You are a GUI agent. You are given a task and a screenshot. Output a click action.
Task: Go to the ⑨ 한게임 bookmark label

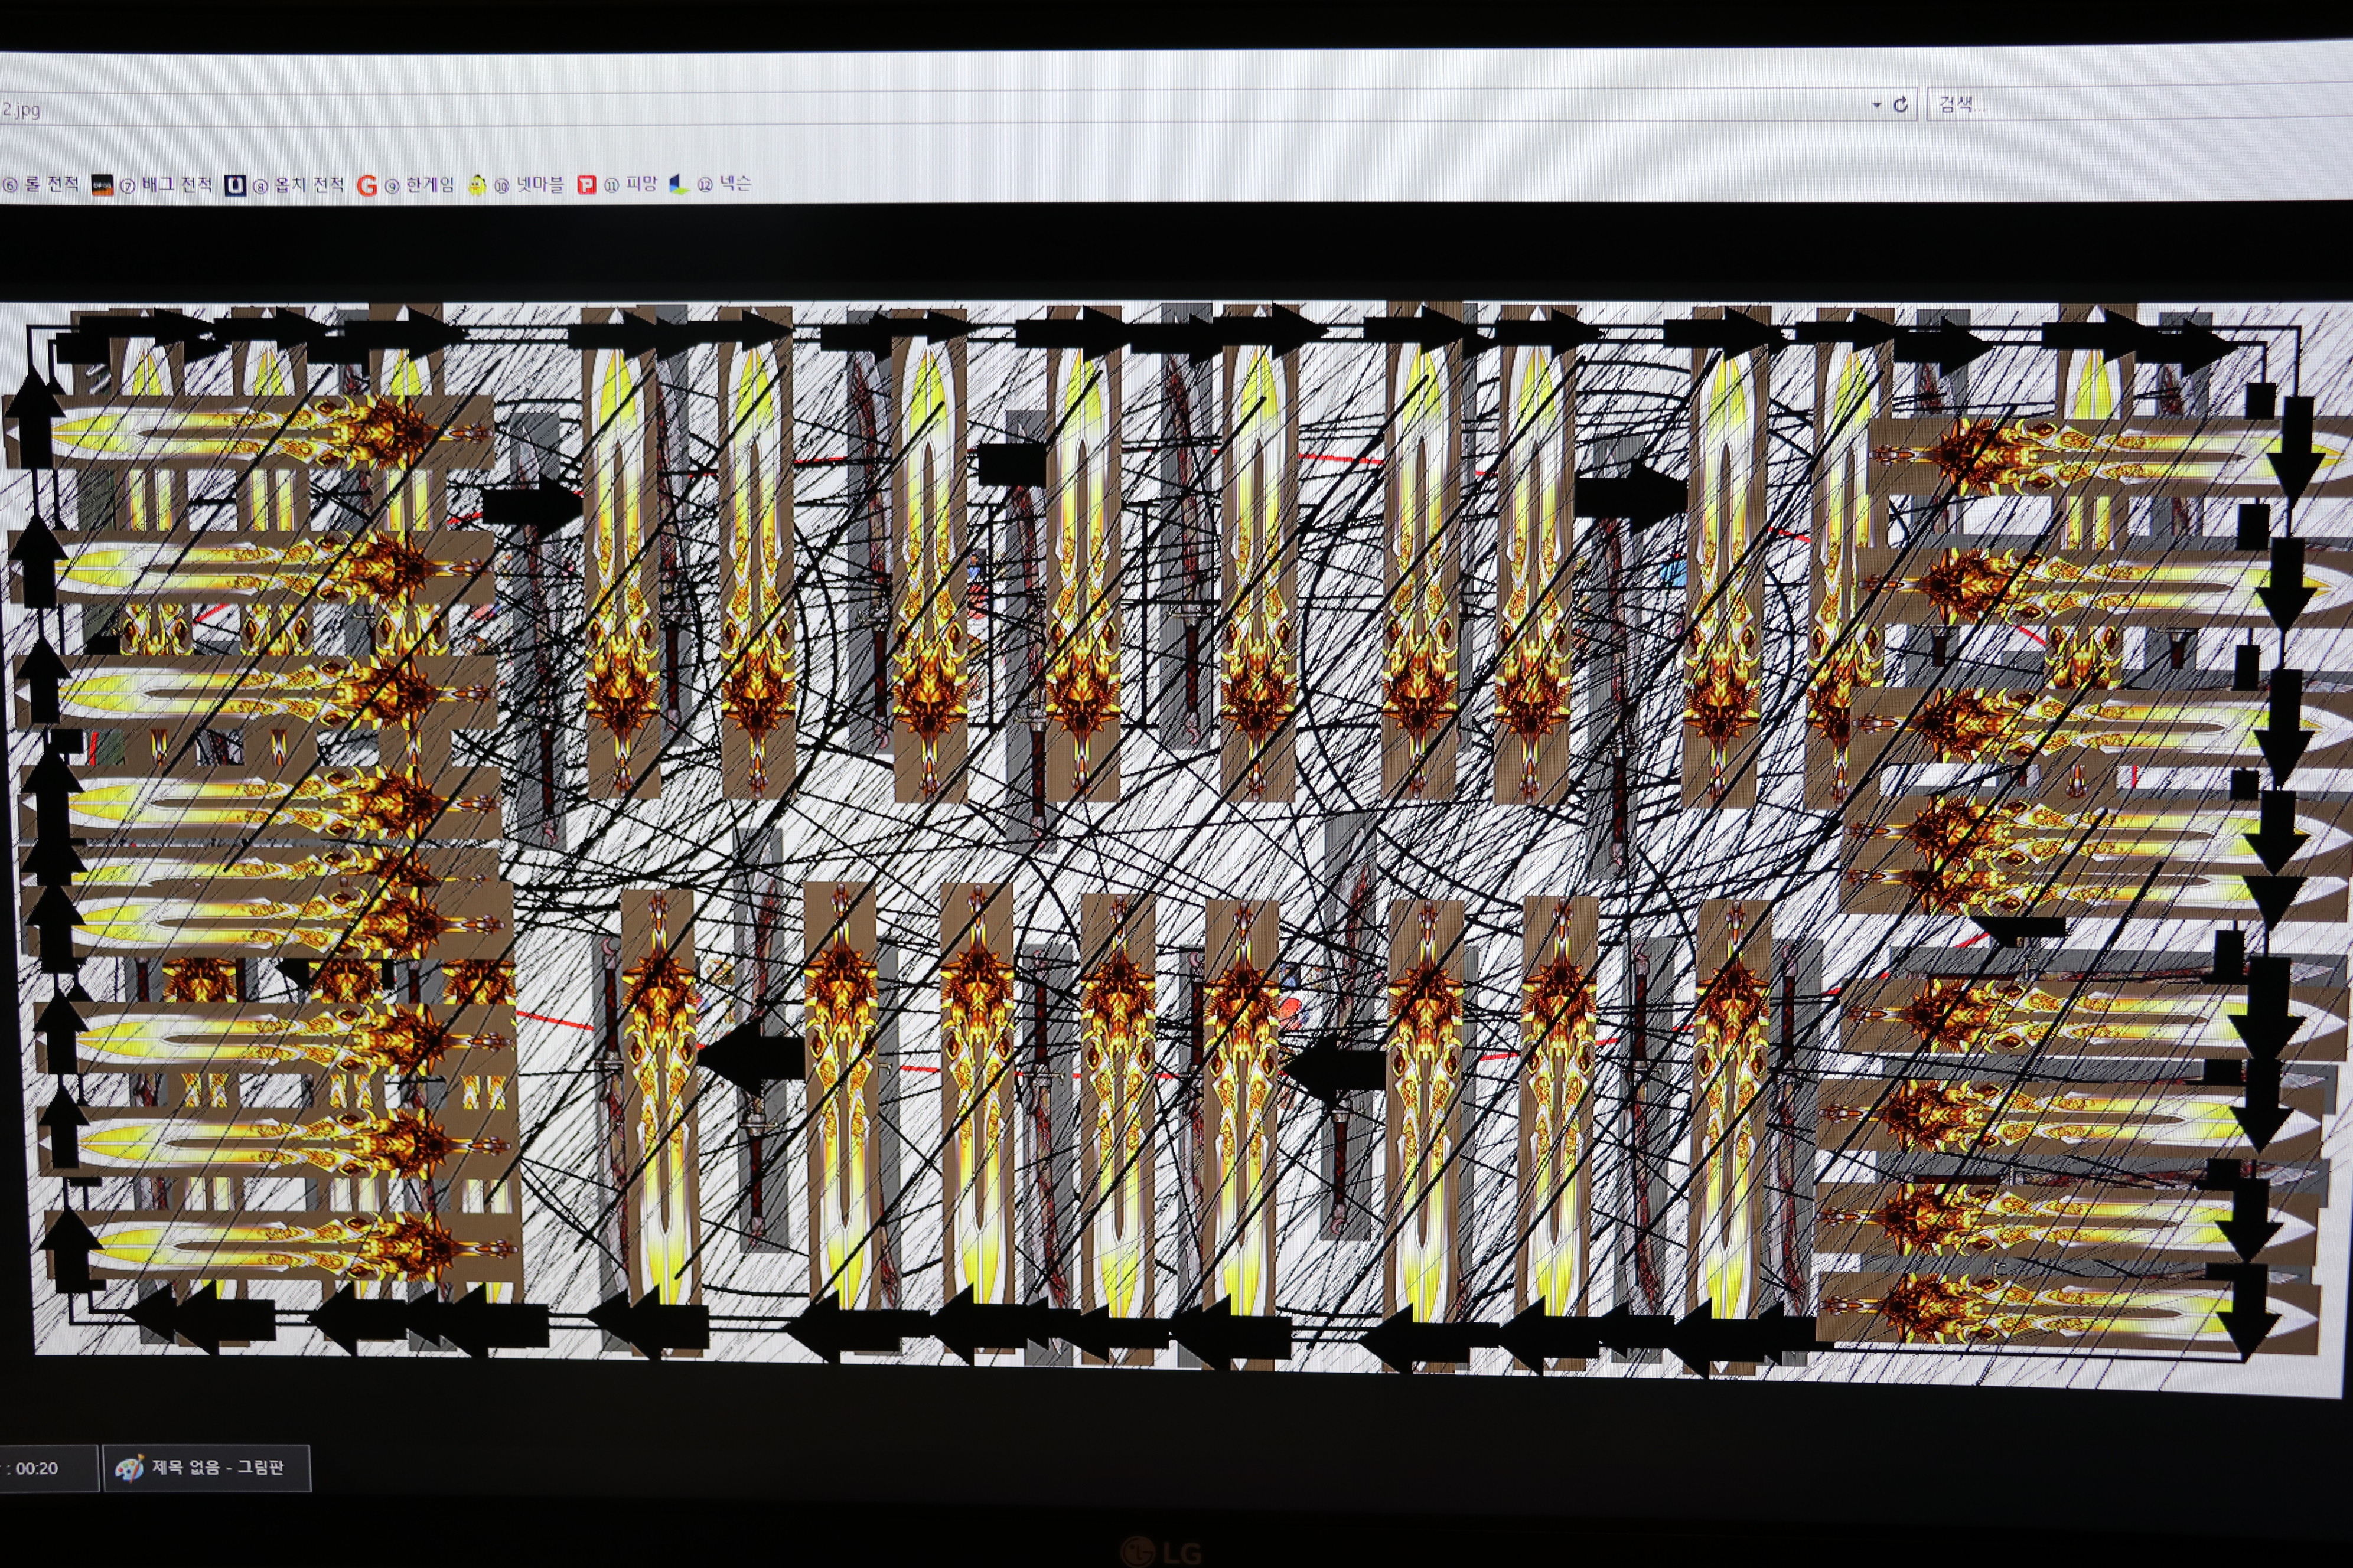click(x=420, y=185)
